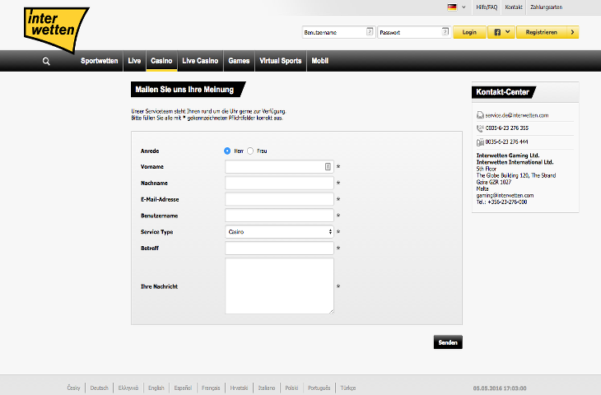The width and height of the screenshot is (601, 395).
Task: Switch language to Hrvatski
Action: pos(239,388)
